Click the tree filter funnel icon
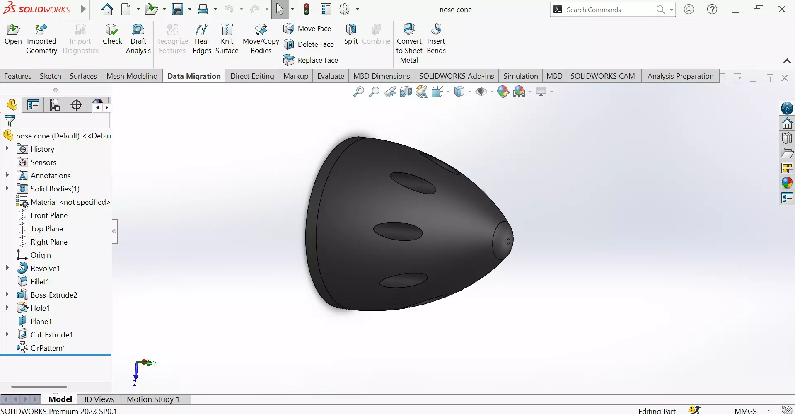 pyautogui.click(x=10, y=121)
